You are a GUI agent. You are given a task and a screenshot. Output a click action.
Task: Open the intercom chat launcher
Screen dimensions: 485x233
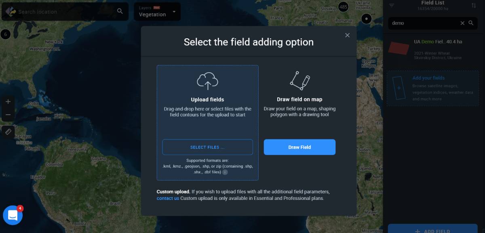pos(13,215)
